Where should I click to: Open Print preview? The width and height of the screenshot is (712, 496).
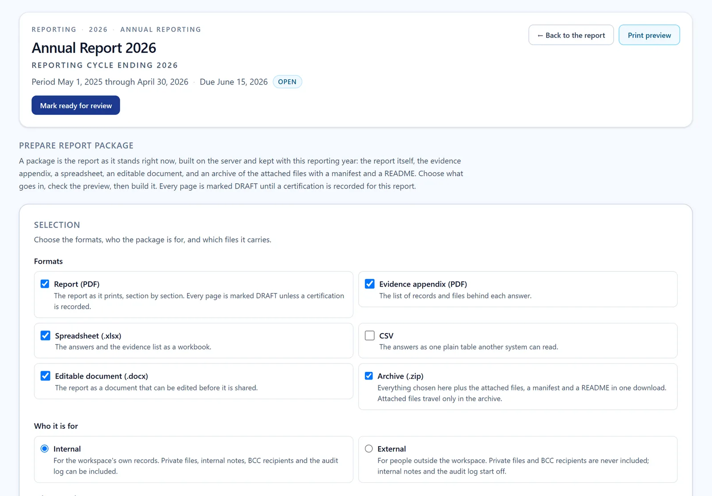[x=649, y=35]
